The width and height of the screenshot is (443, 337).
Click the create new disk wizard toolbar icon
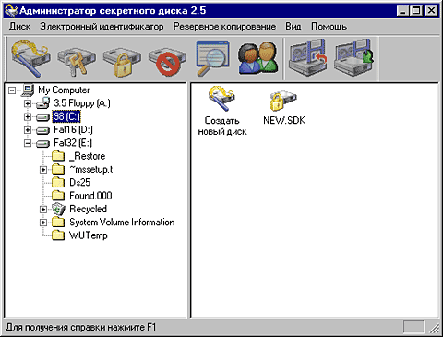pos(30,58)
